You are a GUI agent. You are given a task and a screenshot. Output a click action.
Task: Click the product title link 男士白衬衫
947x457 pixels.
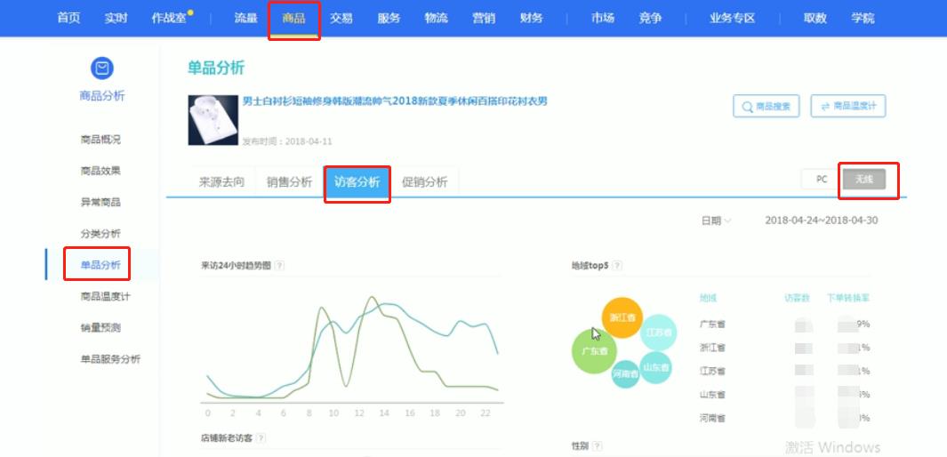[395, 101]
